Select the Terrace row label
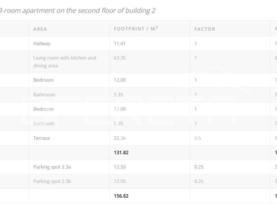Viewport: 277px width, 206px height. (42, 138)
